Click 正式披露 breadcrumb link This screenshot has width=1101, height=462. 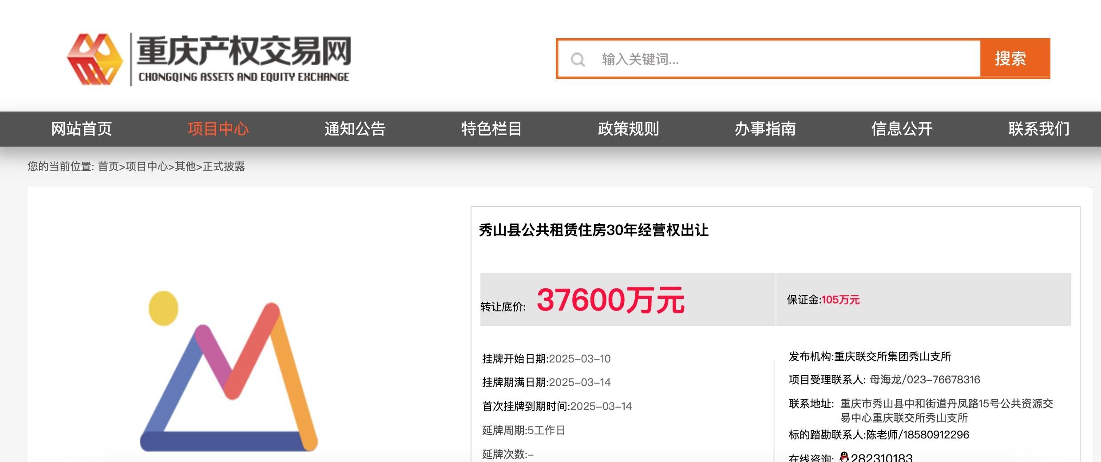pyautogui.click(x=224, y=167)
